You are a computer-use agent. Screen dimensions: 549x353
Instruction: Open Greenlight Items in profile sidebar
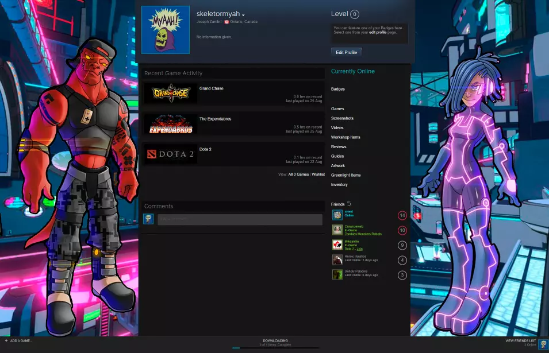(345, 175)
